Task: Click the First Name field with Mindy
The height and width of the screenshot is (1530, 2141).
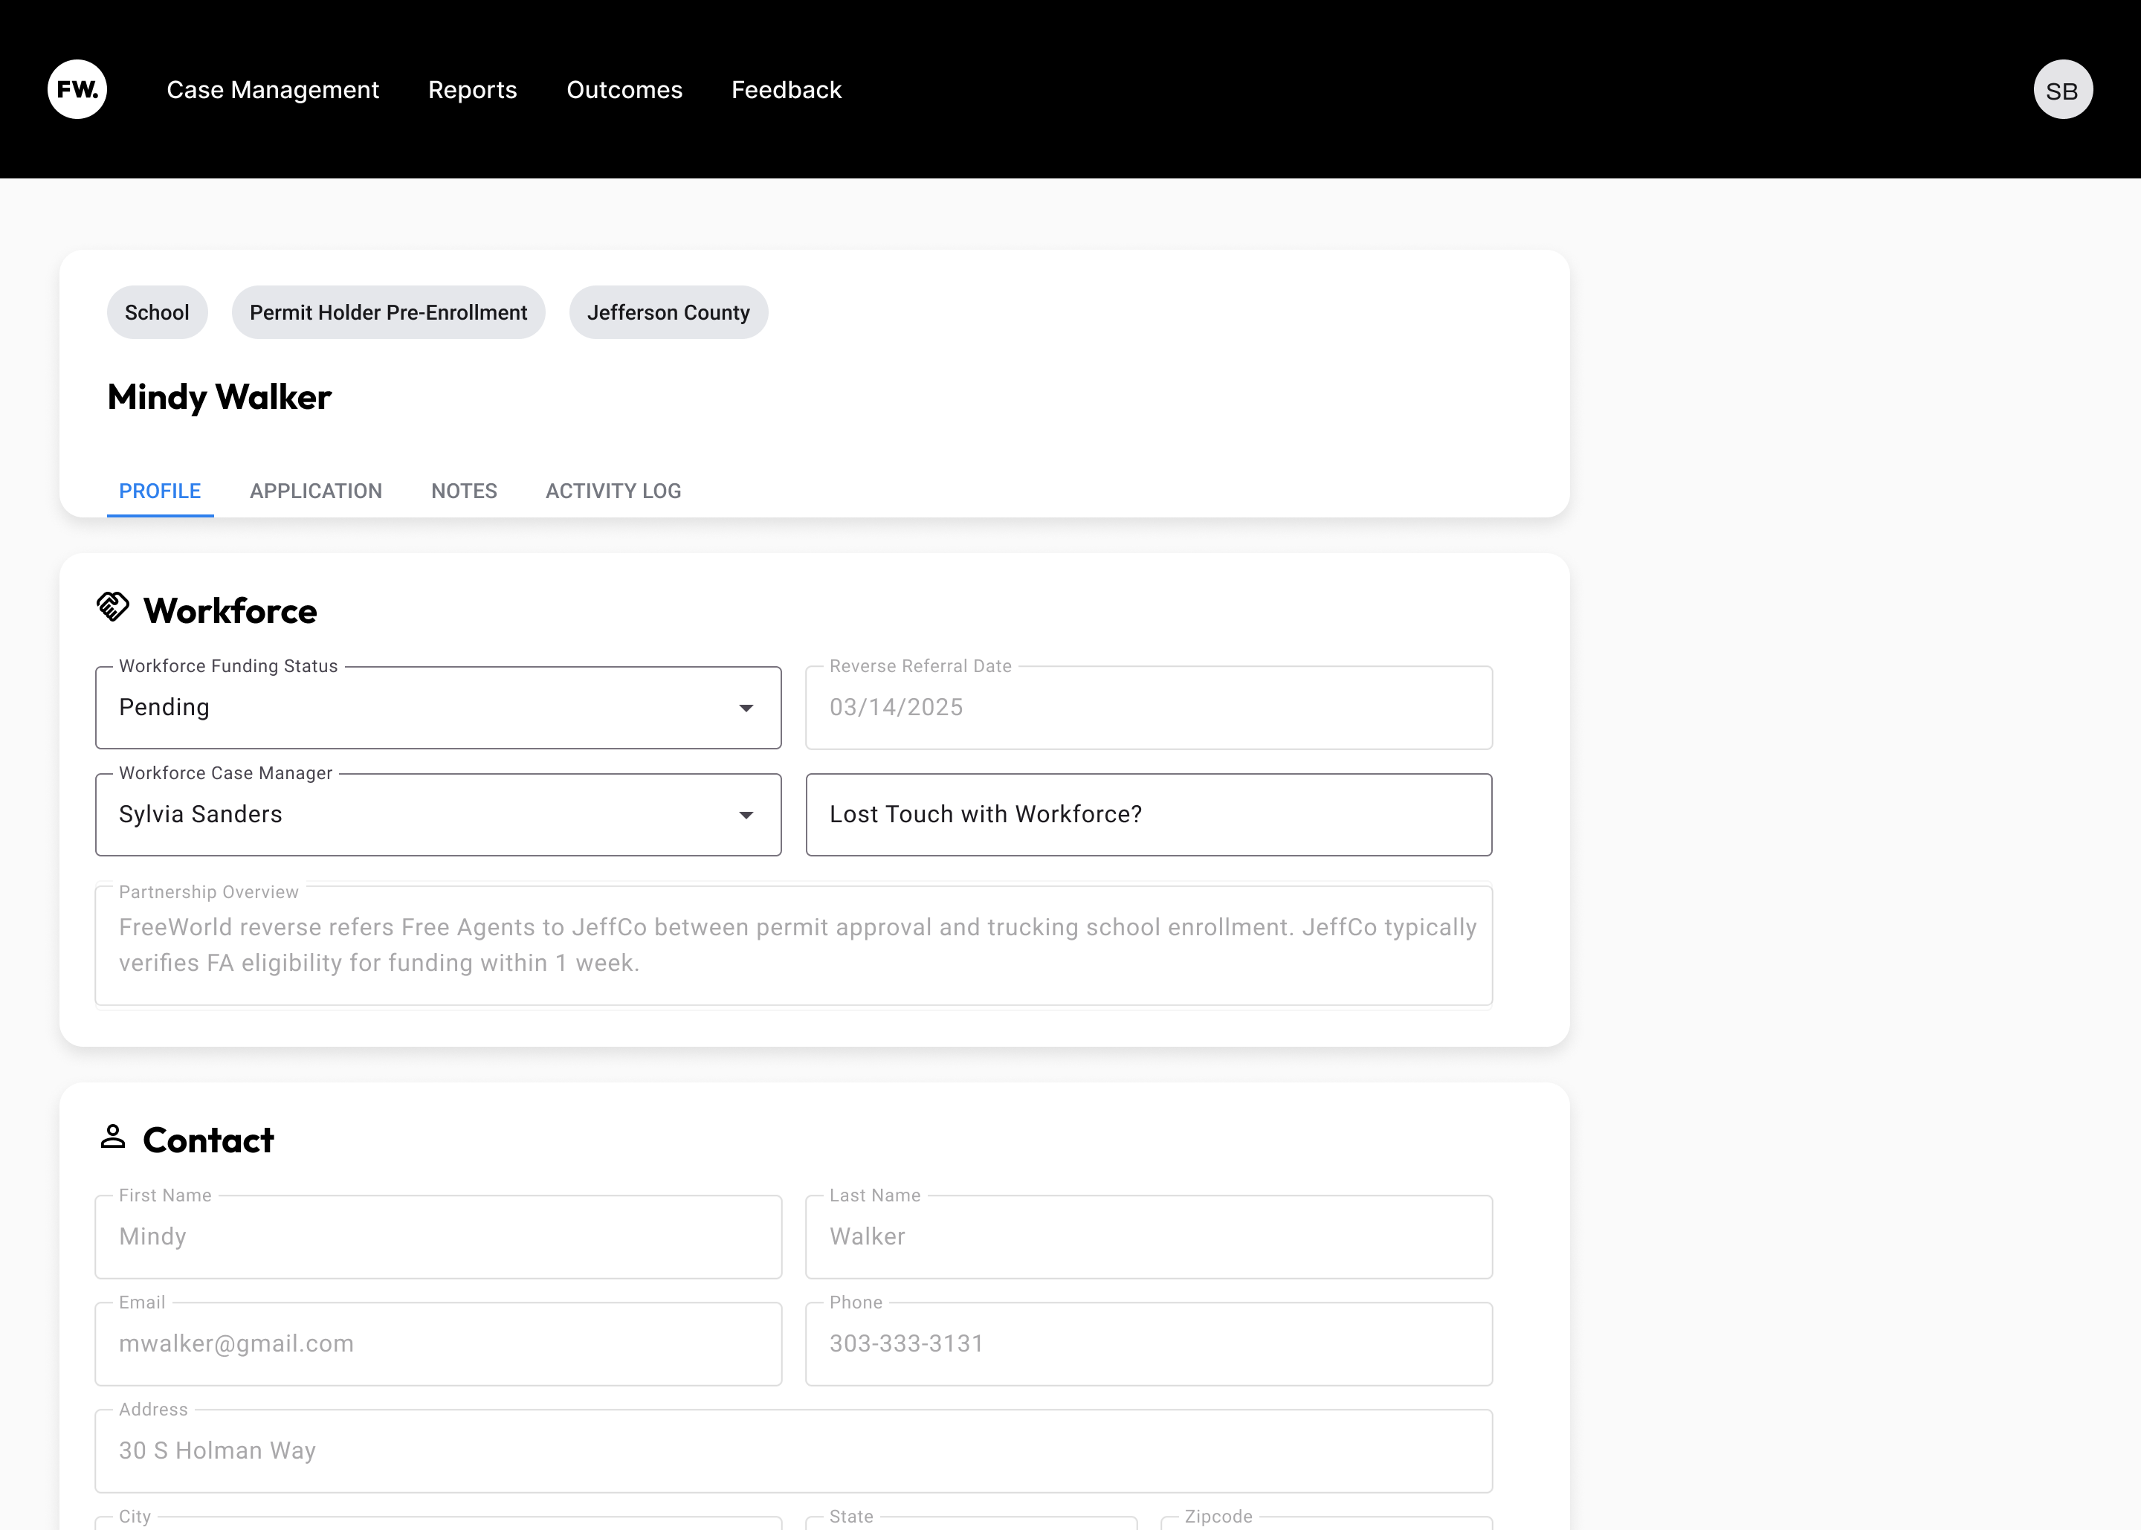Action: [438, 1237]
